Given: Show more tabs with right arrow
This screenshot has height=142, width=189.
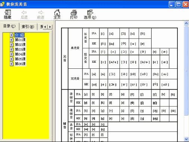Looking at the screenshot, I should (x=50, y=27).
